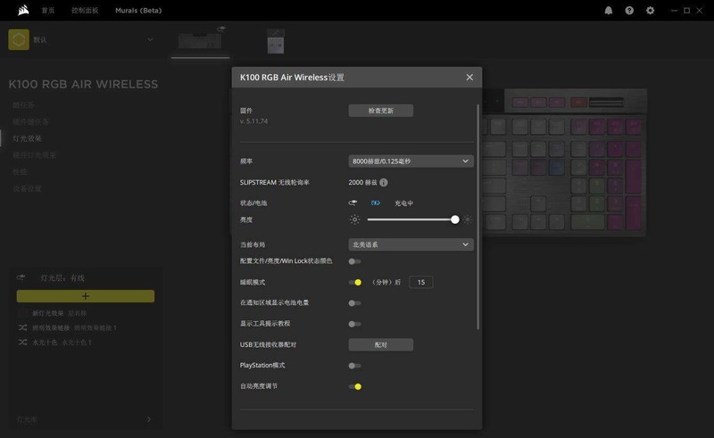The width and height of the screenshot is (714, 438).
Task: Click the info icon beside 2000 赫兹
Action: (384, 183)
